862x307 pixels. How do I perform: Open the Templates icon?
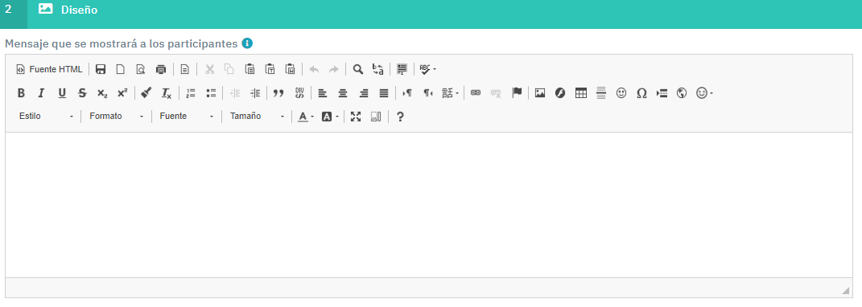pyautogui.click(x=185, y=69)
